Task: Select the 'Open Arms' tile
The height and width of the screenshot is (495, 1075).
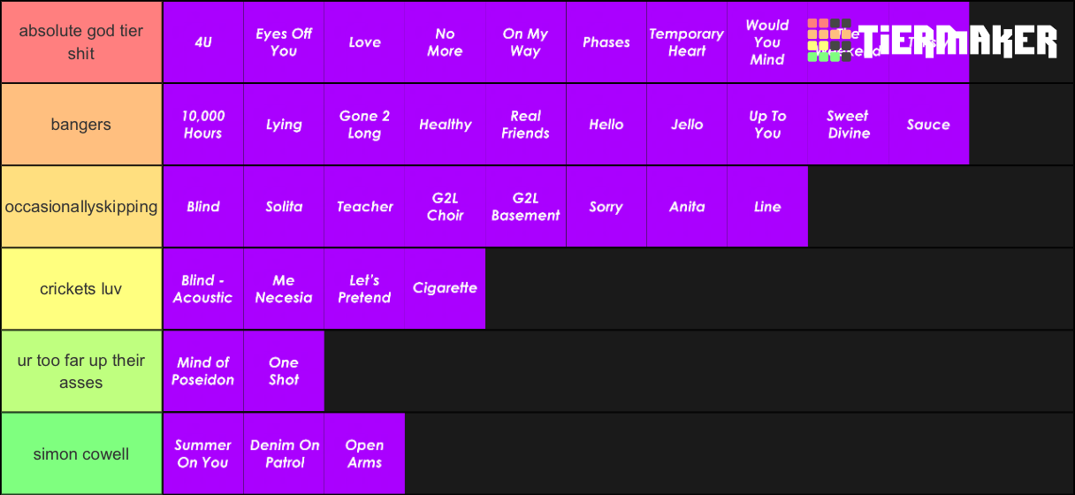Action: (364, 453)
